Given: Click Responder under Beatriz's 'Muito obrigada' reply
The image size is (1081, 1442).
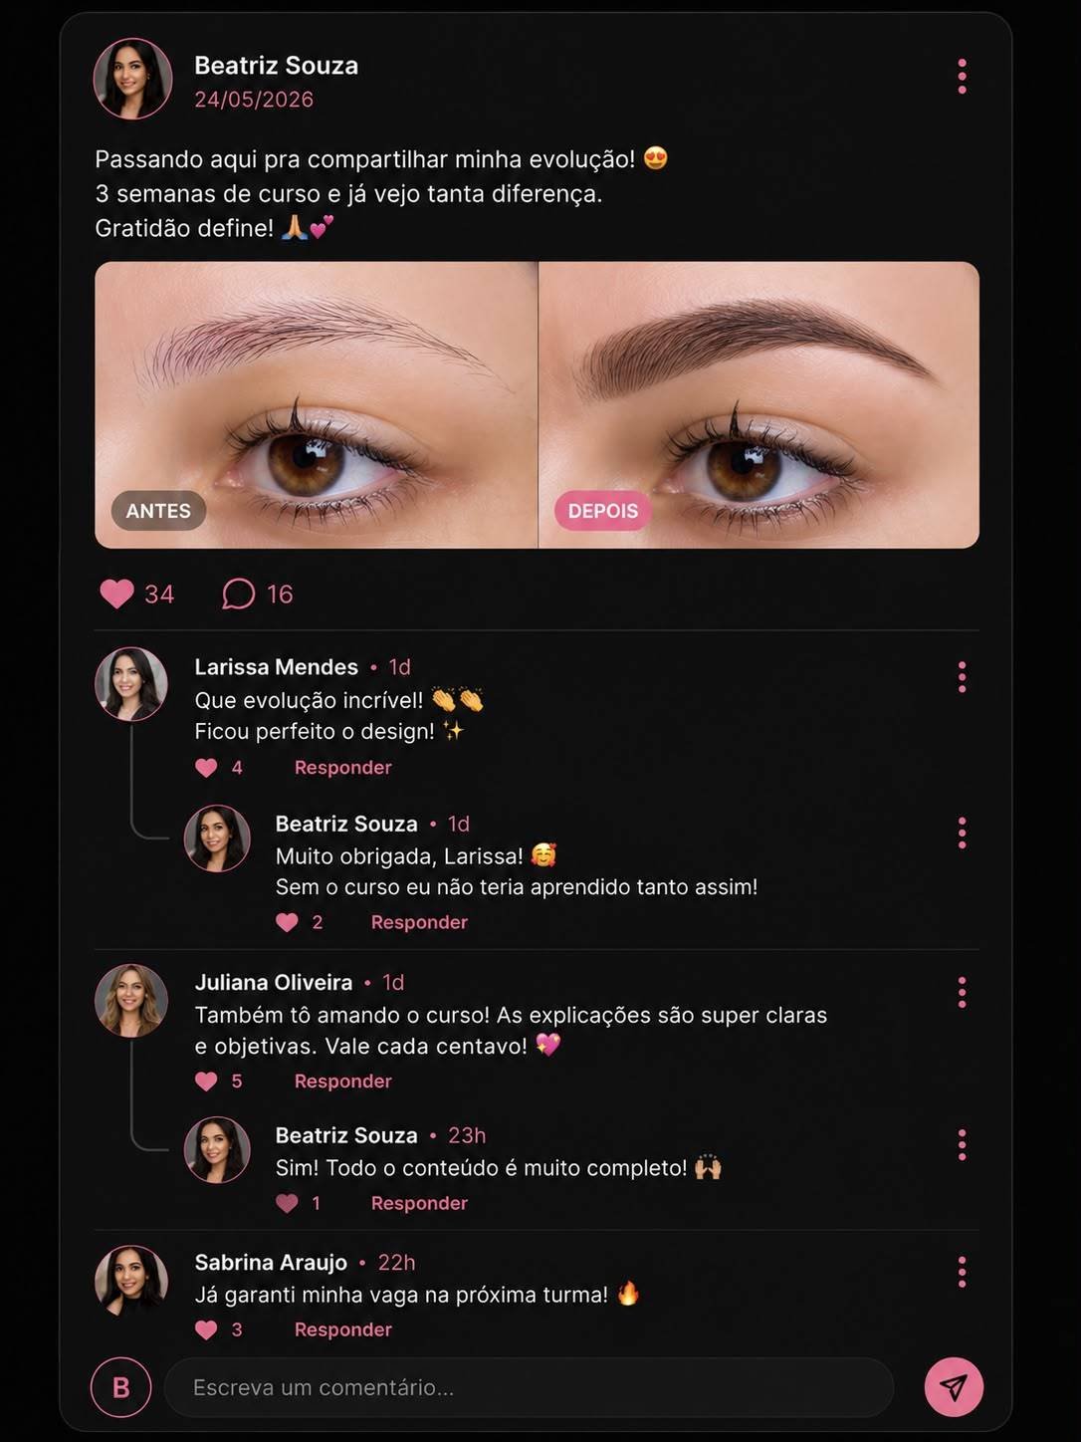Looking at the screenshot, I should tap(419, 922).
